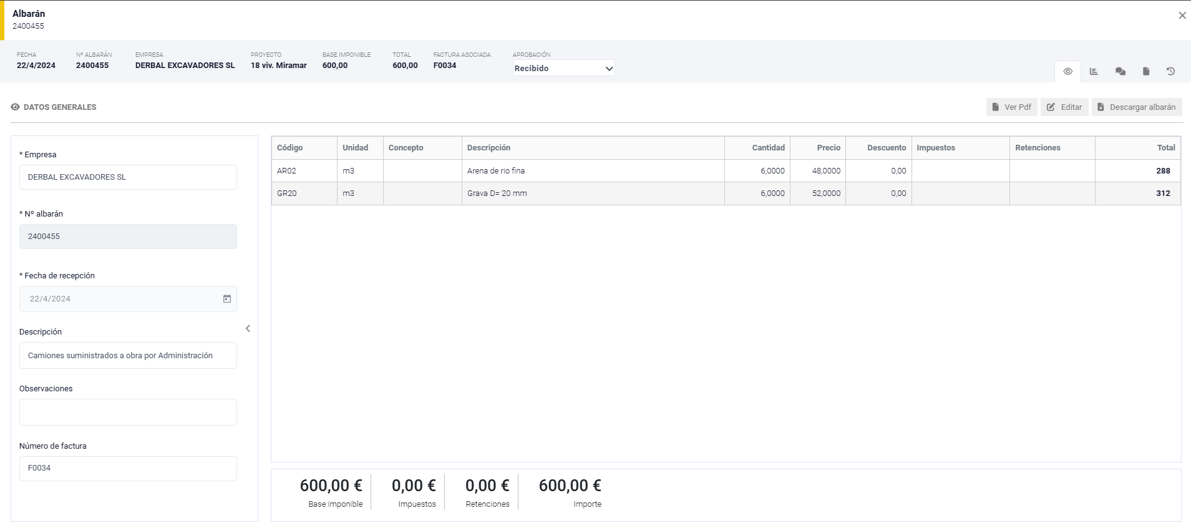Image resolution: width=1191 pixels, height=528 pixels.
Task: Click the Empresa input field
Action: (128, 177)
